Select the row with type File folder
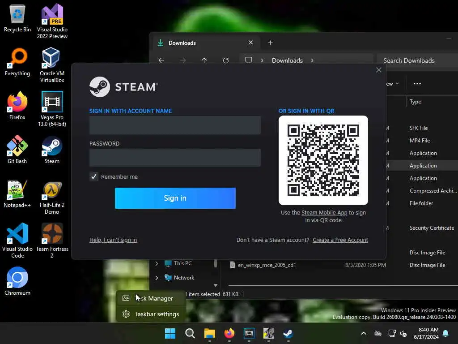The width and height of the screenshot is (458, 344). [422, 203]
